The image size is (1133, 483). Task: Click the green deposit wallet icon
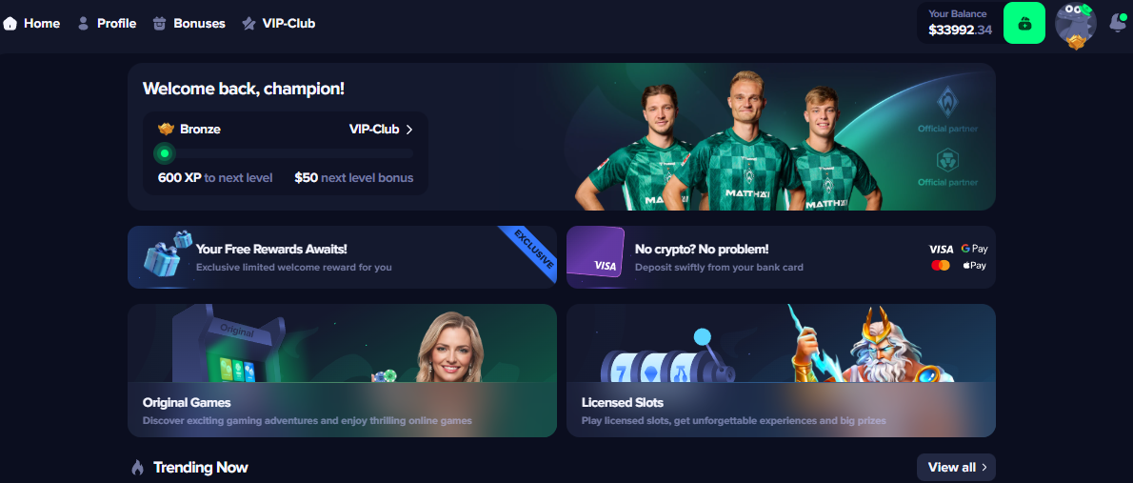(1024, 23)
